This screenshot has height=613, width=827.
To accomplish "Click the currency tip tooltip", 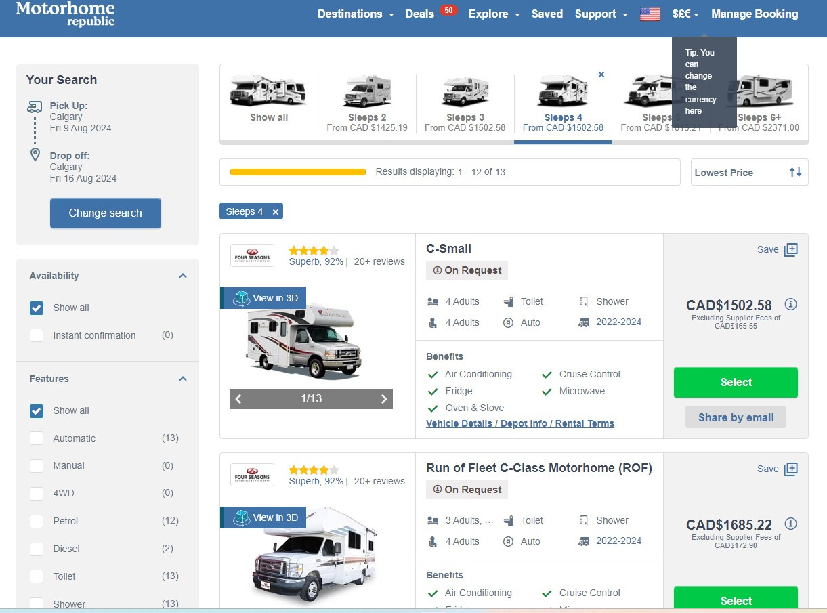I will [x=704, y=81].
